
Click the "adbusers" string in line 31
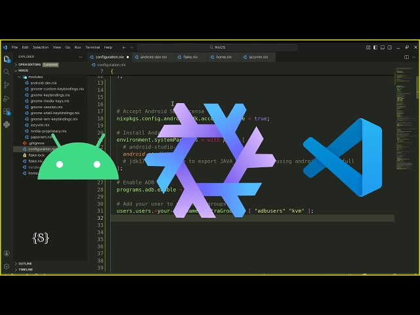point(270,211)
